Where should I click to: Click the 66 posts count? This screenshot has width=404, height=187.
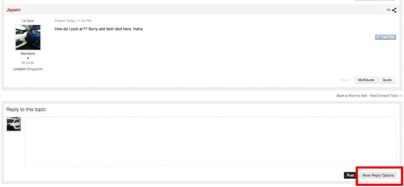pyautogui.click(x=28, y=63)
